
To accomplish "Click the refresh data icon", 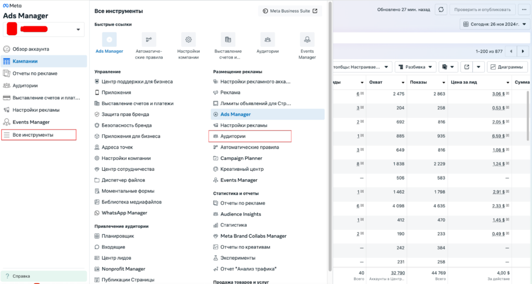I will (441, 9).
